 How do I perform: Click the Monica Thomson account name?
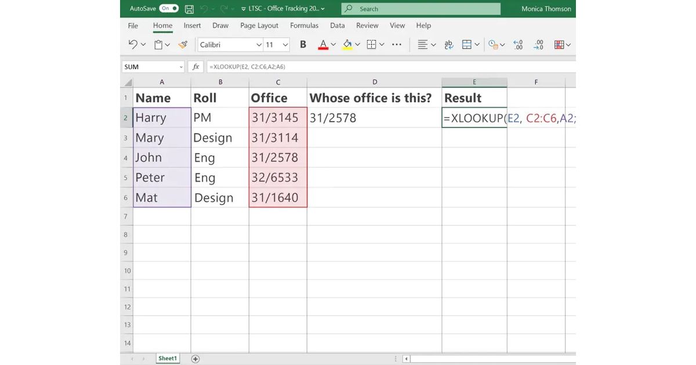point(546,9)
